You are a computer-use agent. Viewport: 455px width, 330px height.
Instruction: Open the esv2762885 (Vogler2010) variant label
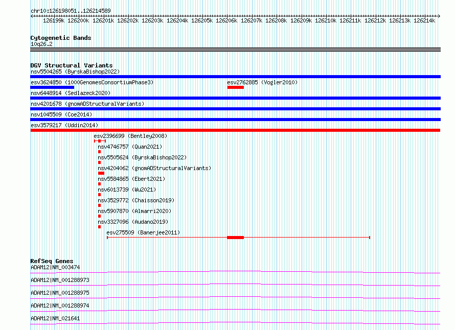tap(262, 82)
